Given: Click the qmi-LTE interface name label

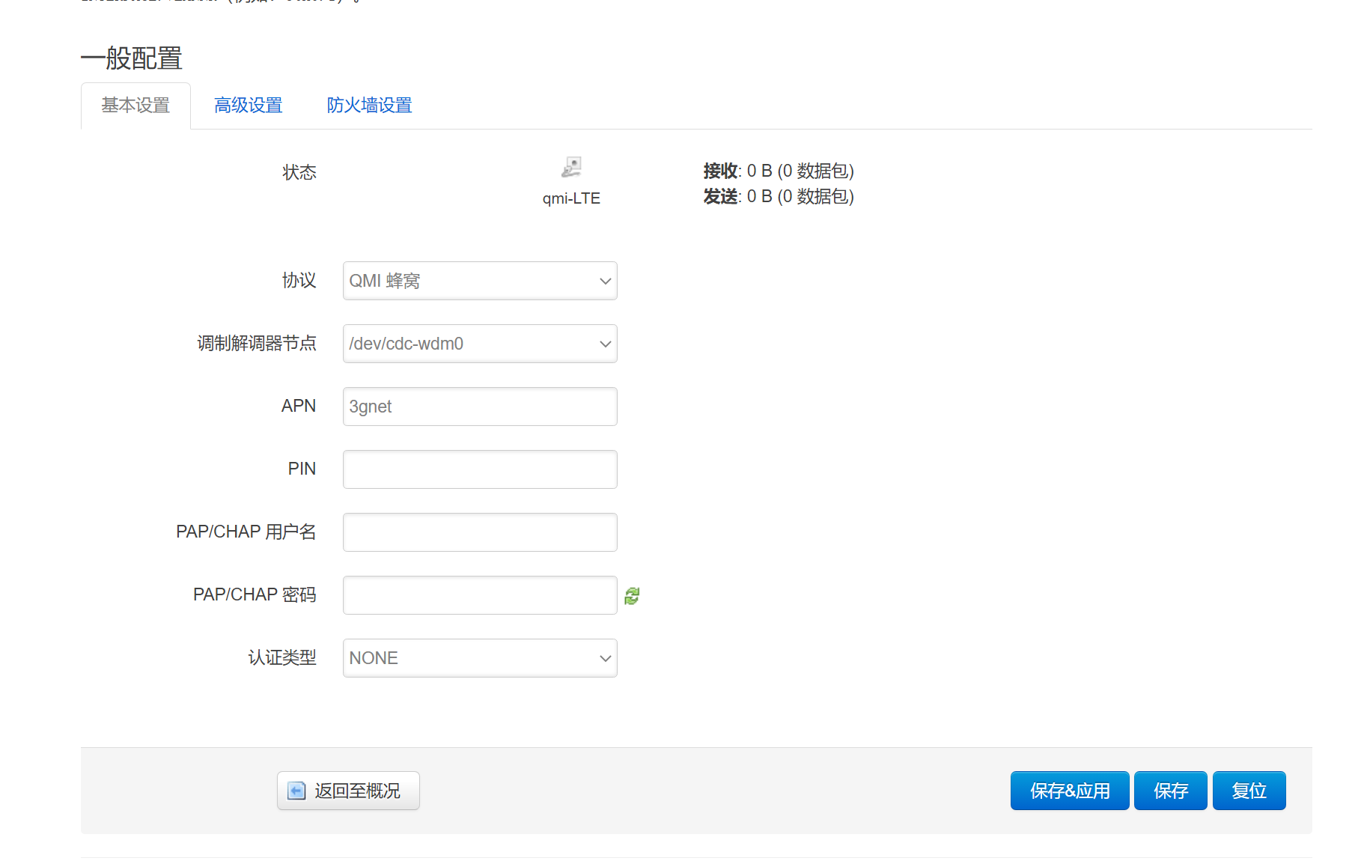Looking at the screenshot, I should (571, 198).
